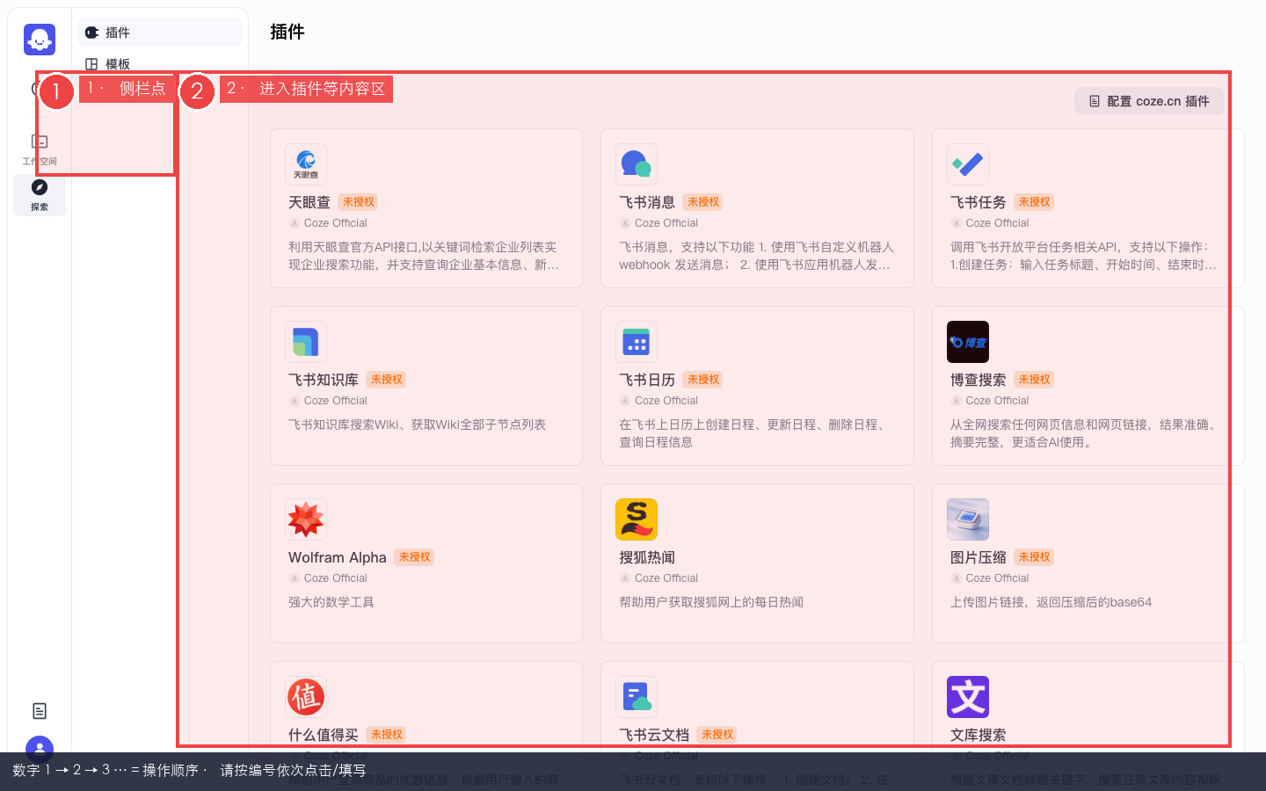Click the Coze logo in the sidebar
The width and height of the screenshot is (1266, 791).
(40, 40)
